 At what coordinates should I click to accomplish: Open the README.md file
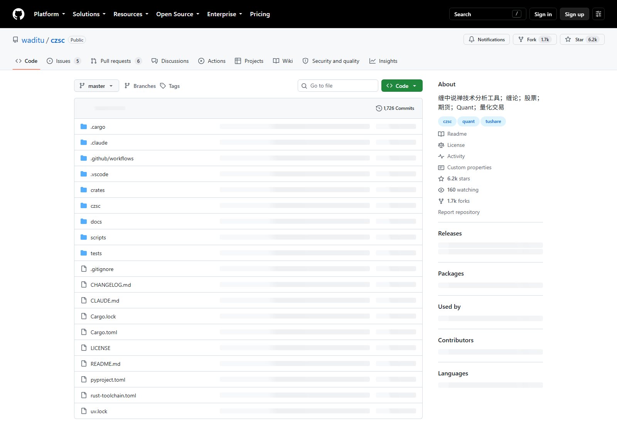pyautogui.click(x=105, y=364)
